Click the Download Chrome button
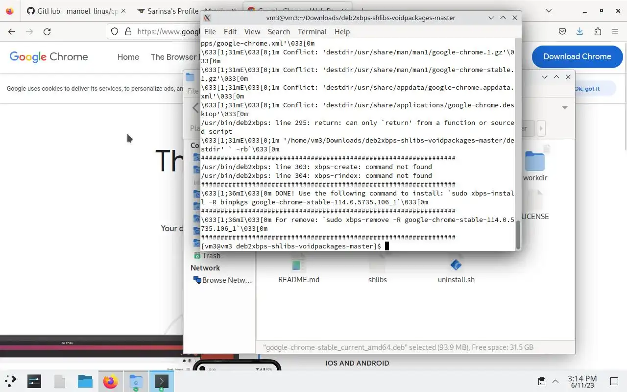627x392 pixels. [577, 57]
